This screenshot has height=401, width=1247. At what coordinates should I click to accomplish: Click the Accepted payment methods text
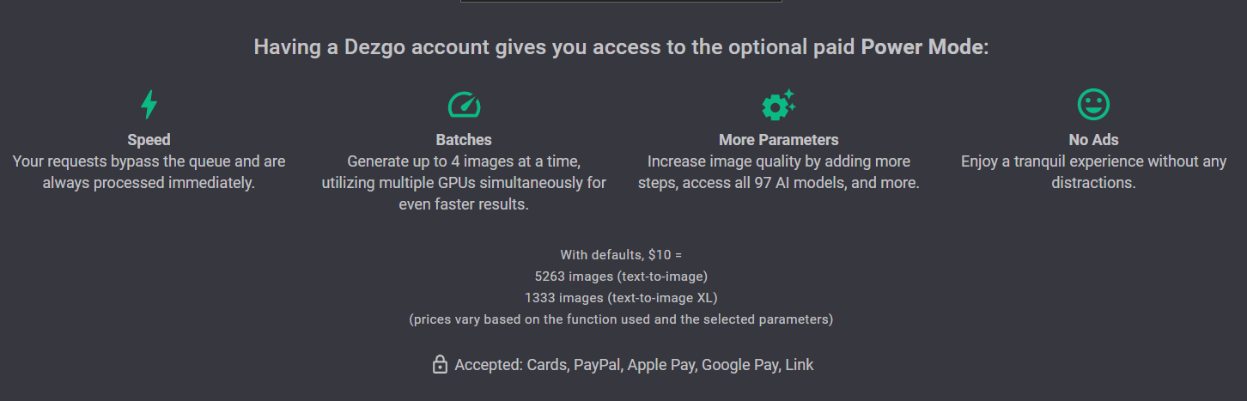(x=634, y=365)
